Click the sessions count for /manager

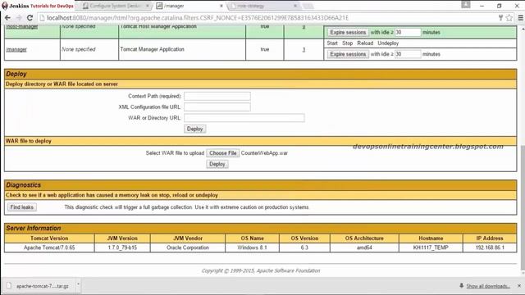(304, 49)
